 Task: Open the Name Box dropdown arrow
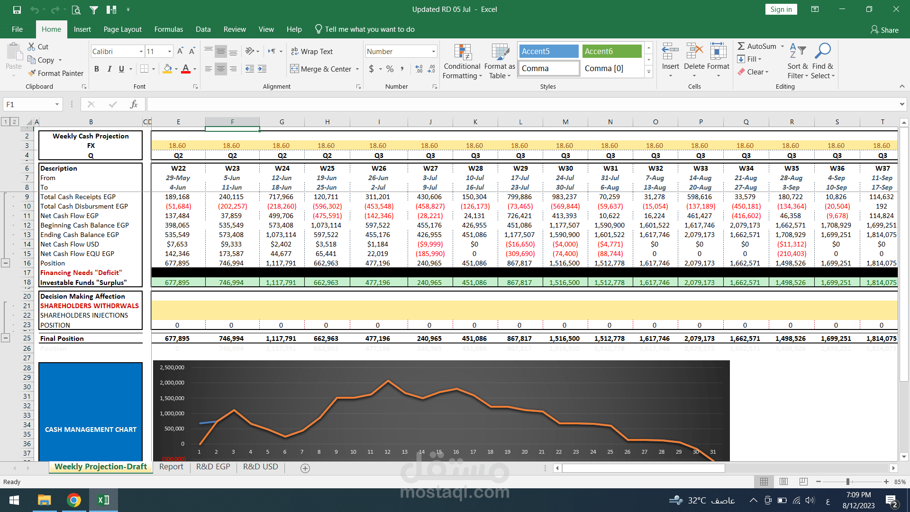[x=57, y=104]
